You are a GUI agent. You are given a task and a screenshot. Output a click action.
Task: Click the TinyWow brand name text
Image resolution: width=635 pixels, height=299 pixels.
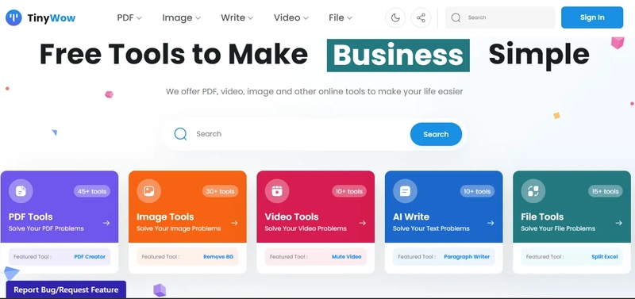click(x=52, y=17)
